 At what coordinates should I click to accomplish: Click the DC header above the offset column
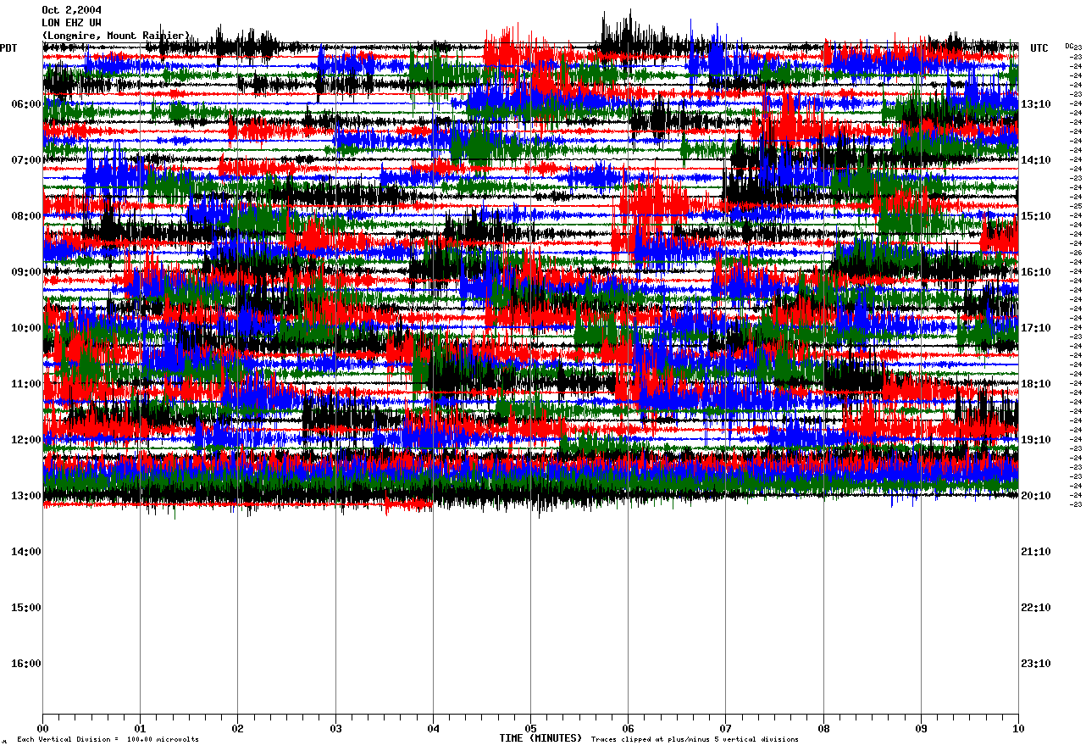[1069, 47]
